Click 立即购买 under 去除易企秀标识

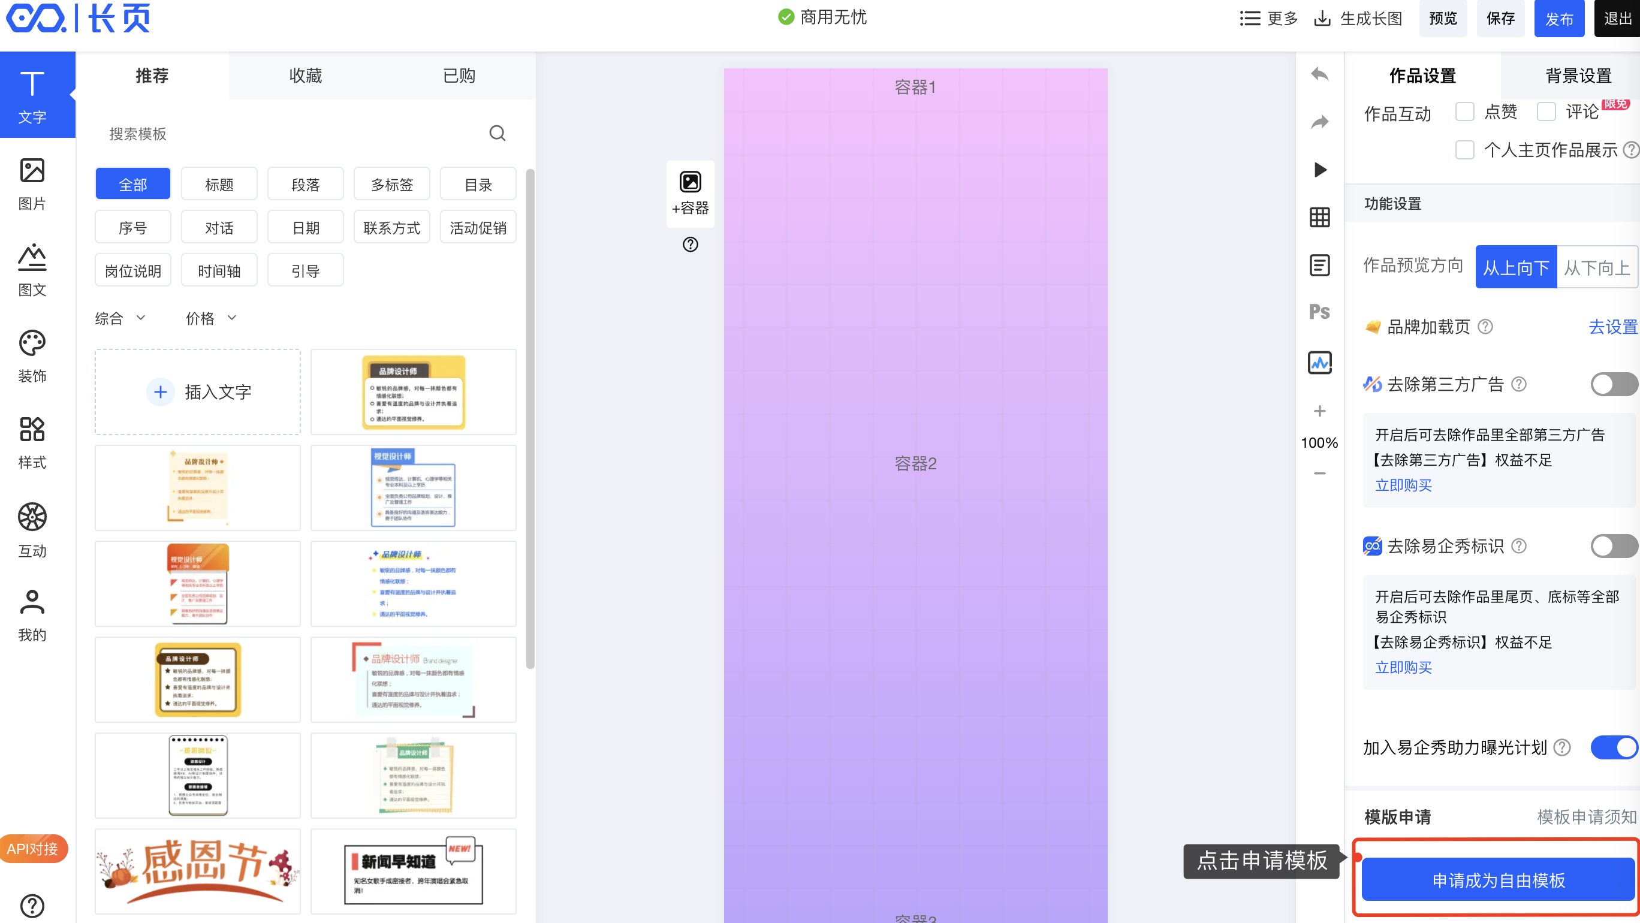coord(1403,667)
